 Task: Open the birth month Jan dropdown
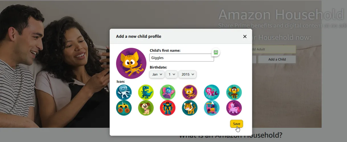click(x=157, y=74)
